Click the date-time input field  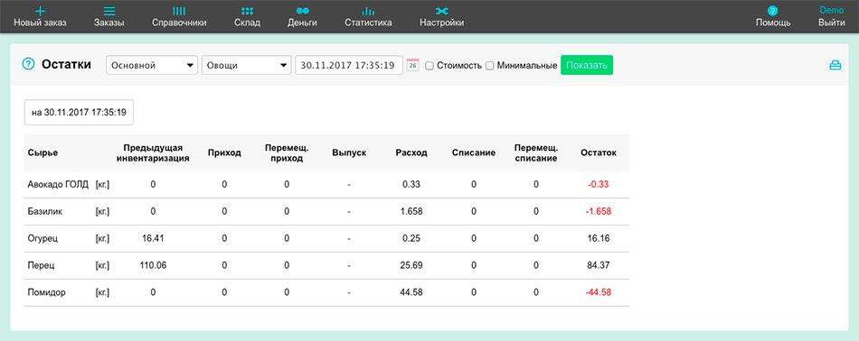click(x=349, y=65)
